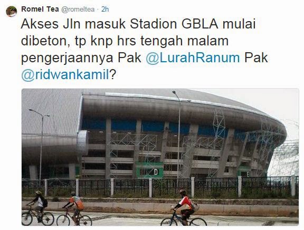Click the 2h timestamp link
The height and width of the screenshot is (230, 304).
[x=105, y=9]
